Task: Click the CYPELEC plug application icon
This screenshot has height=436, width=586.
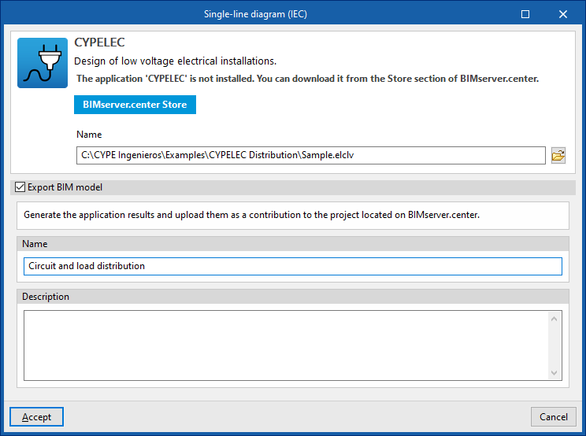Action: (x=43, y=63)
